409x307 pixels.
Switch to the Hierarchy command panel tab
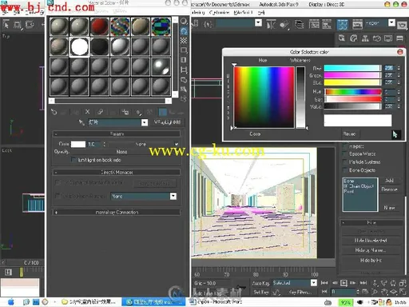pyautogui.click(x=365, y=38)
